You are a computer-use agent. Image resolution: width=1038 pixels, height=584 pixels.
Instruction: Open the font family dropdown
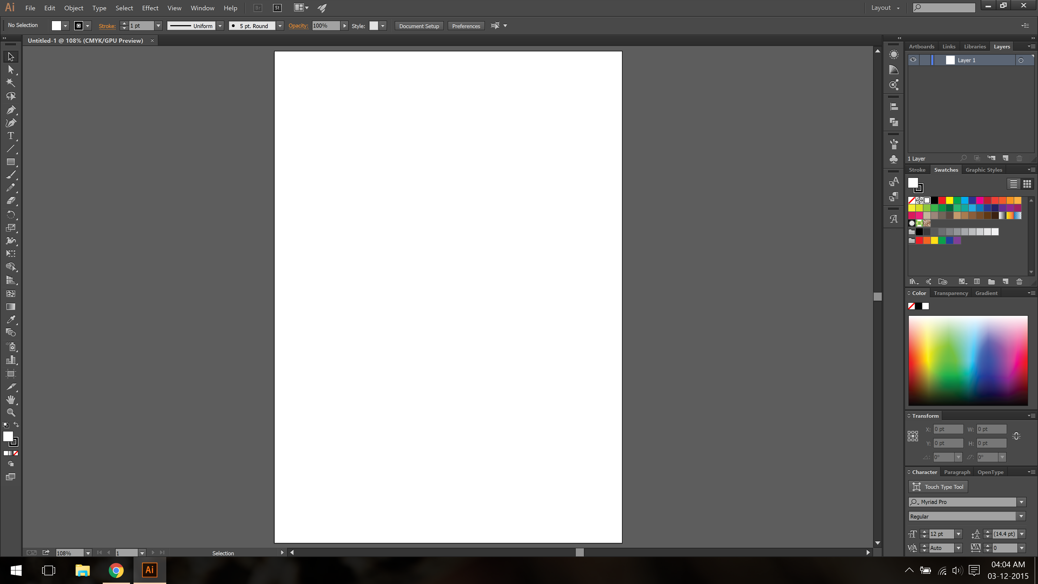pos(1021,502)
